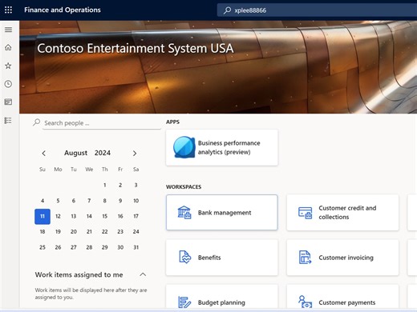Click the Benefits document icon

pyautogui.click(x=184, y=258)
